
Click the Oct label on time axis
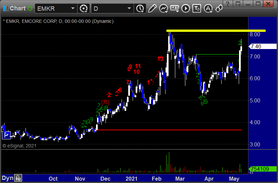click(53, 179)
